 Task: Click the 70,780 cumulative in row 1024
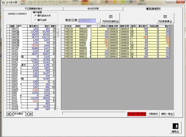44,79
